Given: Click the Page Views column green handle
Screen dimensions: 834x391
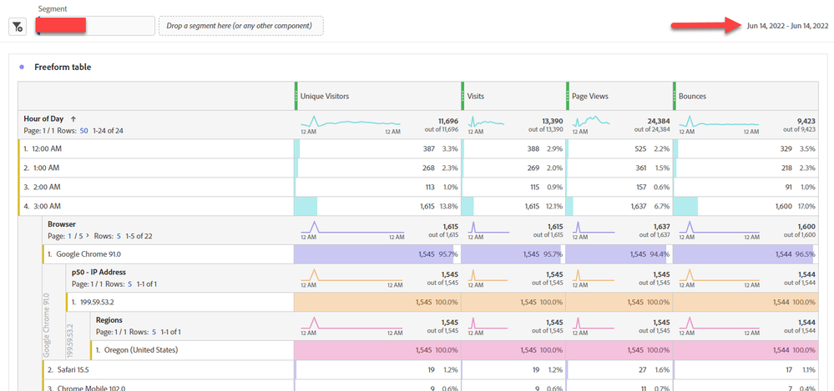Looking at the screenshot, I should coord(568,96).
